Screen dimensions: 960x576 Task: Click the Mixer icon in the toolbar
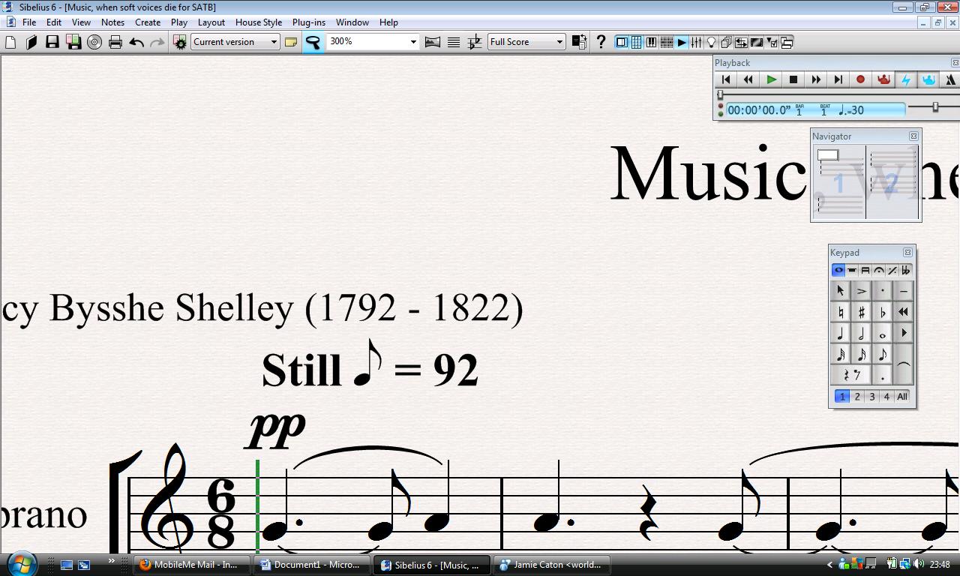coord(697,42)
